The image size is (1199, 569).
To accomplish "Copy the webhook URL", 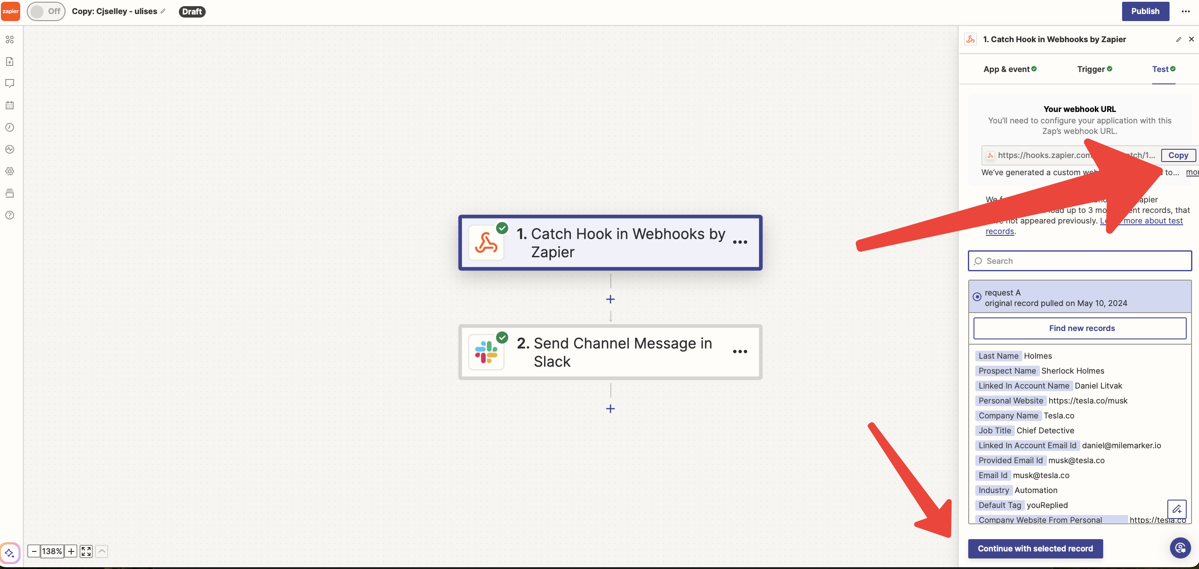I will pyautogui.click(x=1177, y=155).
